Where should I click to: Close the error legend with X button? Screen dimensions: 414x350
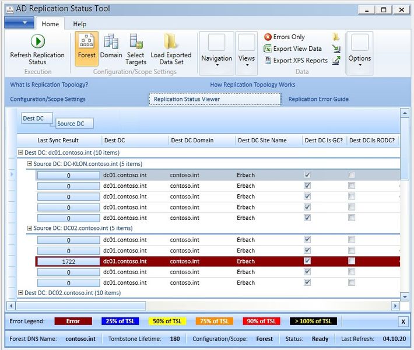(x=403, y=321)
